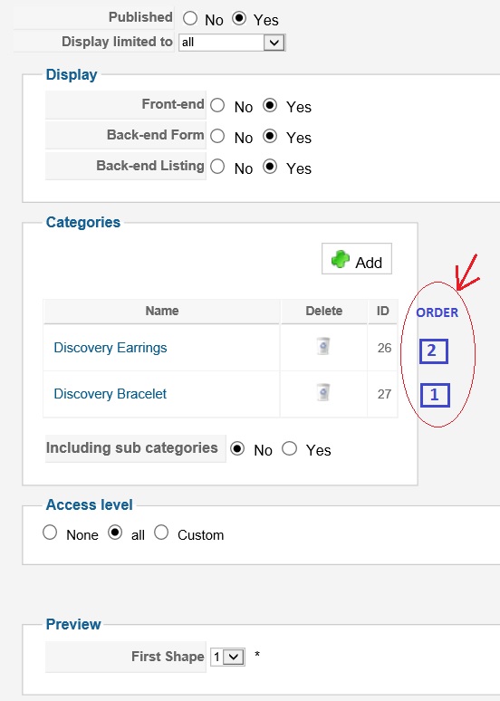Delete the Discovery Earrings category via trash icon

[322, 347]
